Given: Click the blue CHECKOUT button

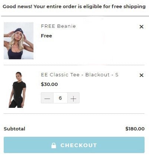Looking at the screenshot, I should [74, 145].
